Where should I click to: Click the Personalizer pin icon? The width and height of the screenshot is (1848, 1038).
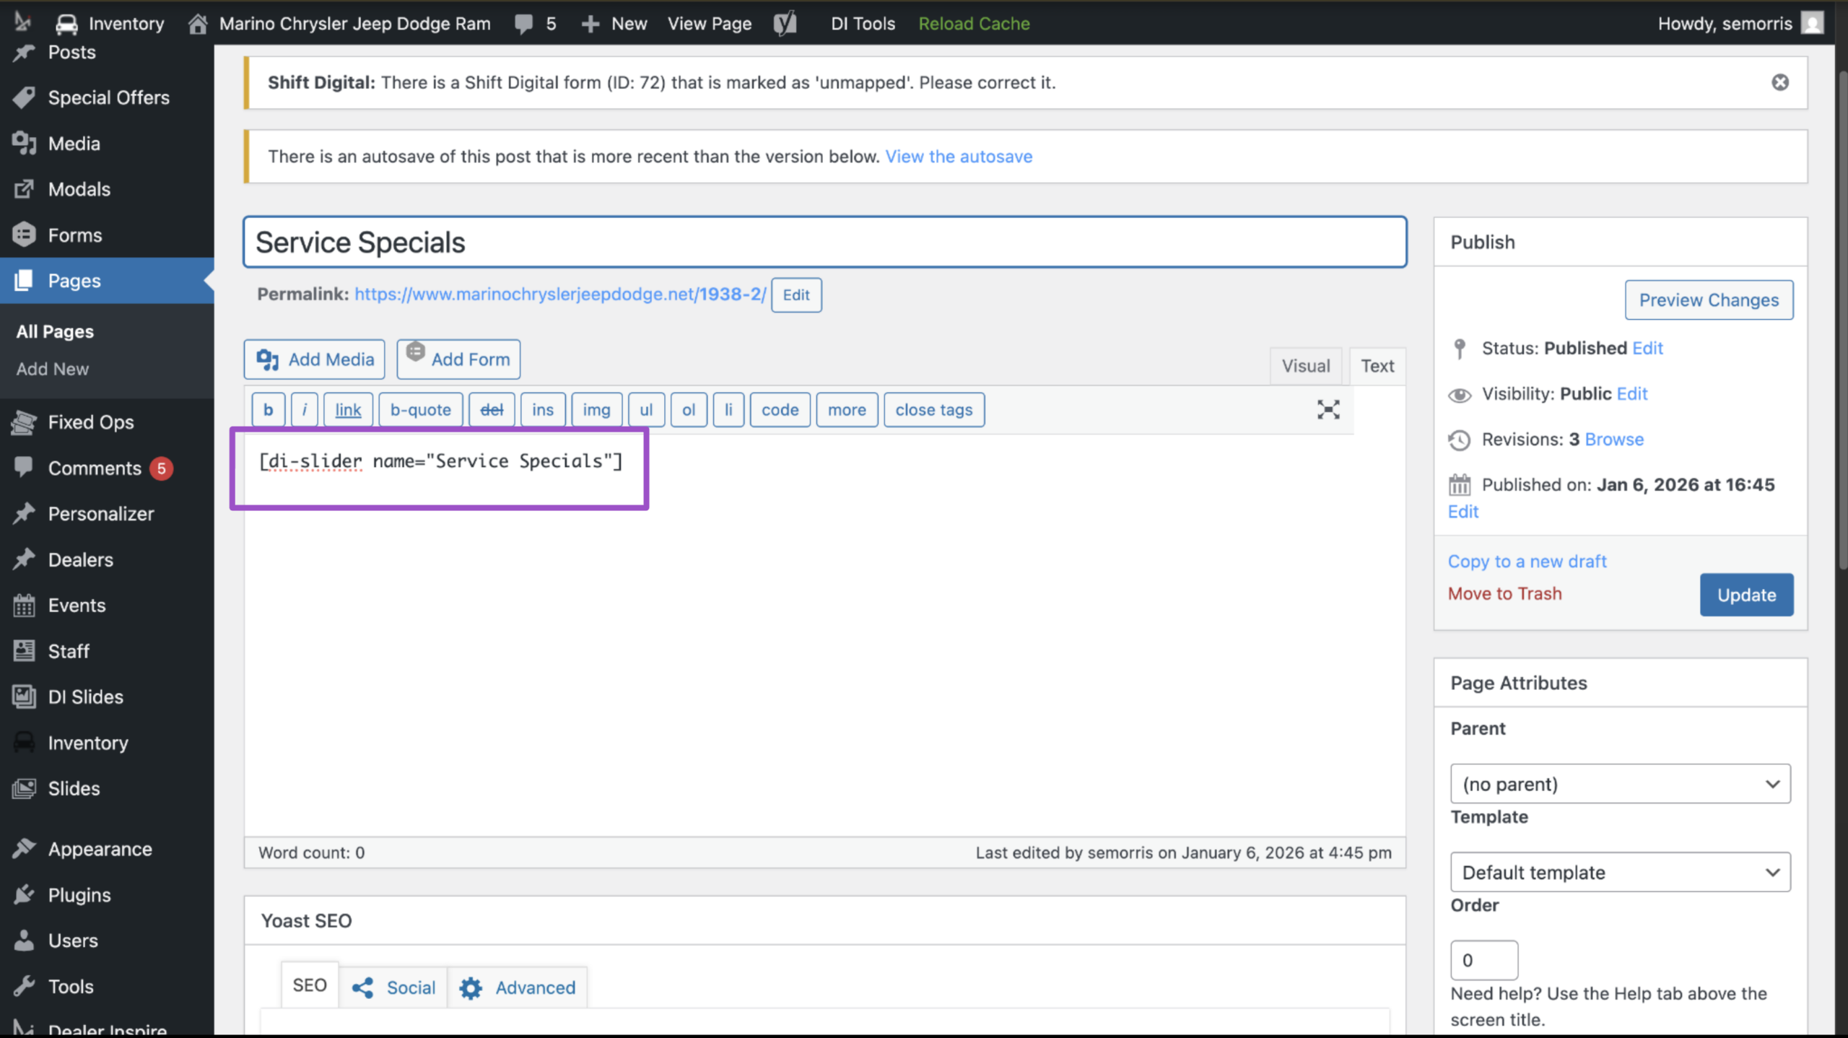tap(24, 513)
